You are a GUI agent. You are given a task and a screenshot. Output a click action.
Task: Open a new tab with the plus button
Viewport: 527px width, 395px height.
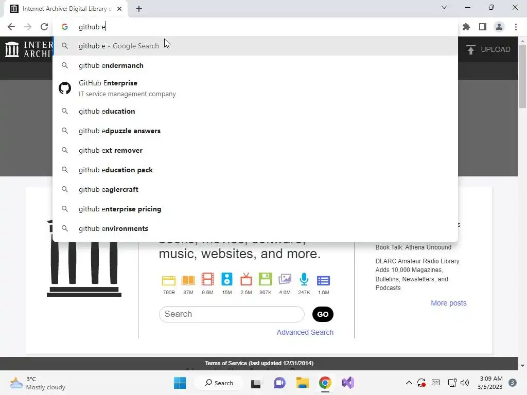pyautogui.click(x=139, y=9)
